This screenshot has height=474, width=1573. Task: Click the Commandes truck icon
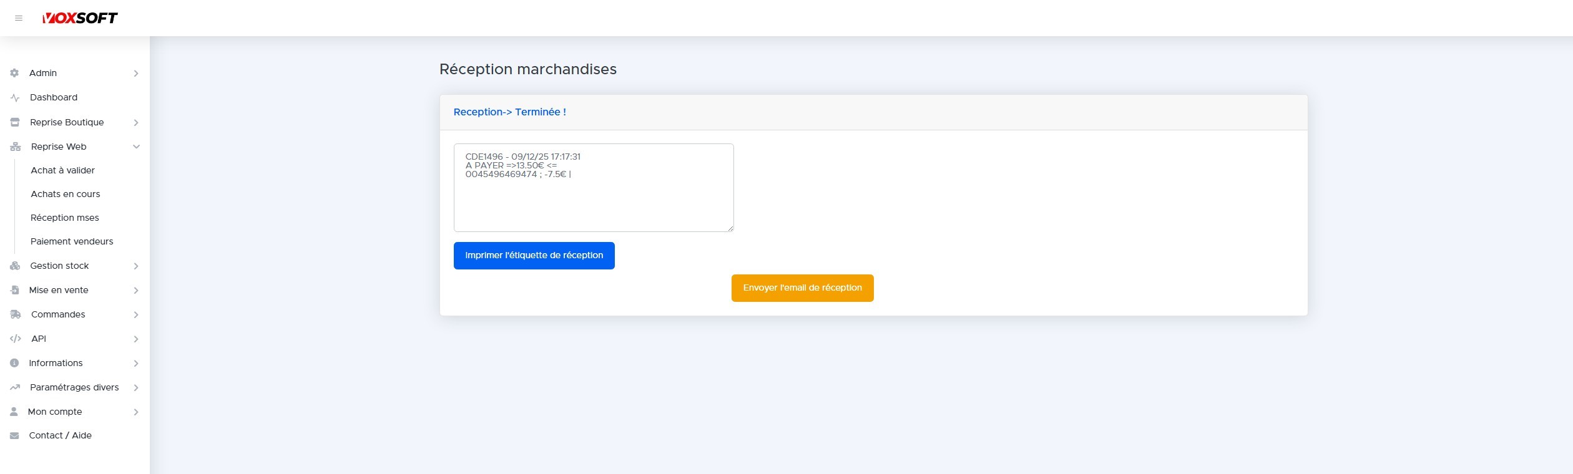click(x=15, y=314)
